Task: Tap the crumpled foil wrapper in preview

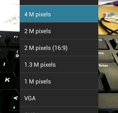Action: (110, 17)
